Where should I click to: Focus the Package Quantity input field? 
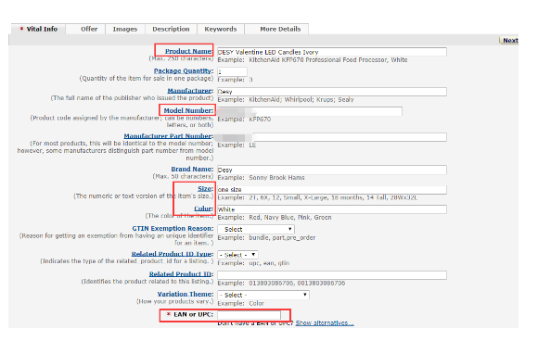pyautogui.click(x=232, y=71)
